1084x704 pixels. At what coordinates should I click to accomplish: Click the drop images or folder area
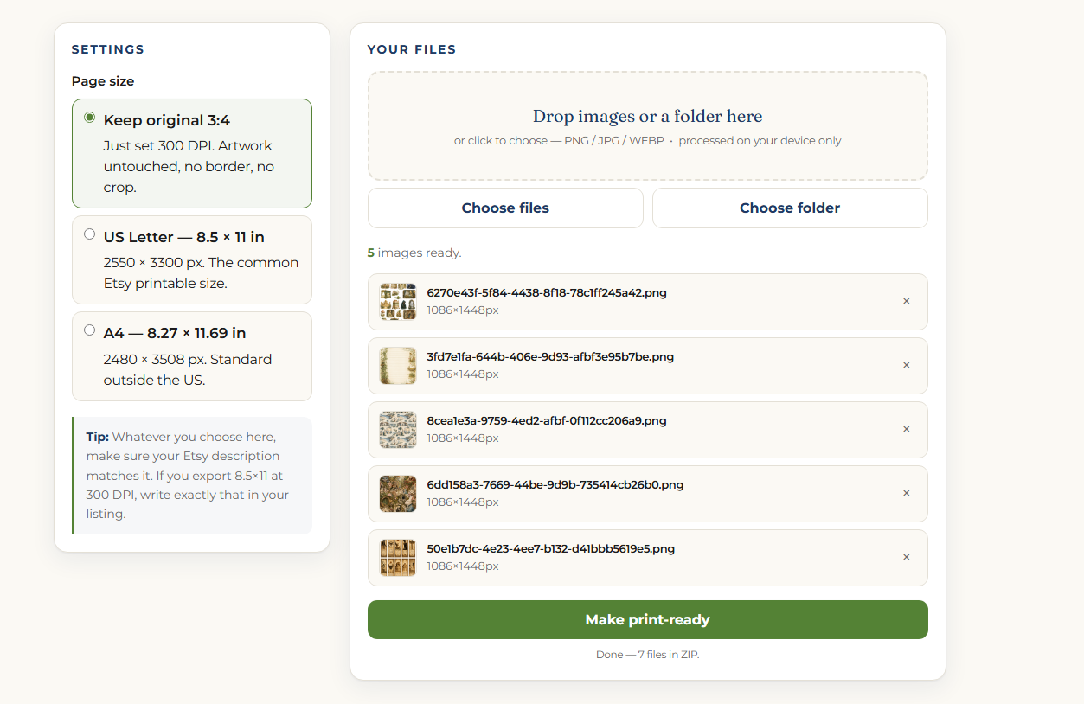click(x=648, y=126)
